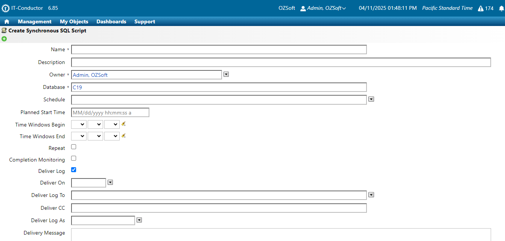Click the IT-Conductor logo icon
This screenshot has width=505, height=241.
tap(6, 8)
